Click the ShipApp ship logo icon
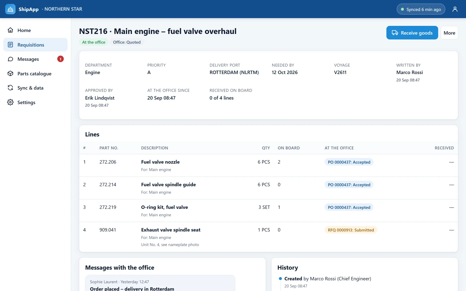This screenshot has height=291, width=466. [10, 9]
